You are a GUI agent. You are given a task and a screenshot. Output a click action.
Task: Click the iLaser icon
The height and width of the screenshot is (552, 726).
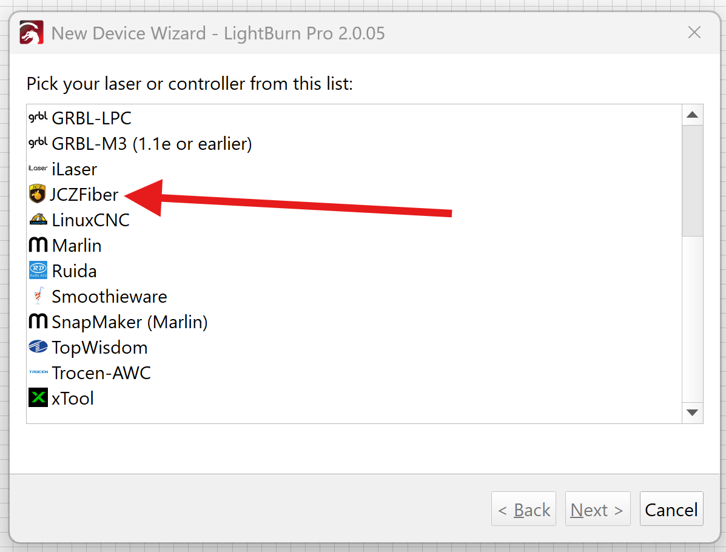coord(38,169)
